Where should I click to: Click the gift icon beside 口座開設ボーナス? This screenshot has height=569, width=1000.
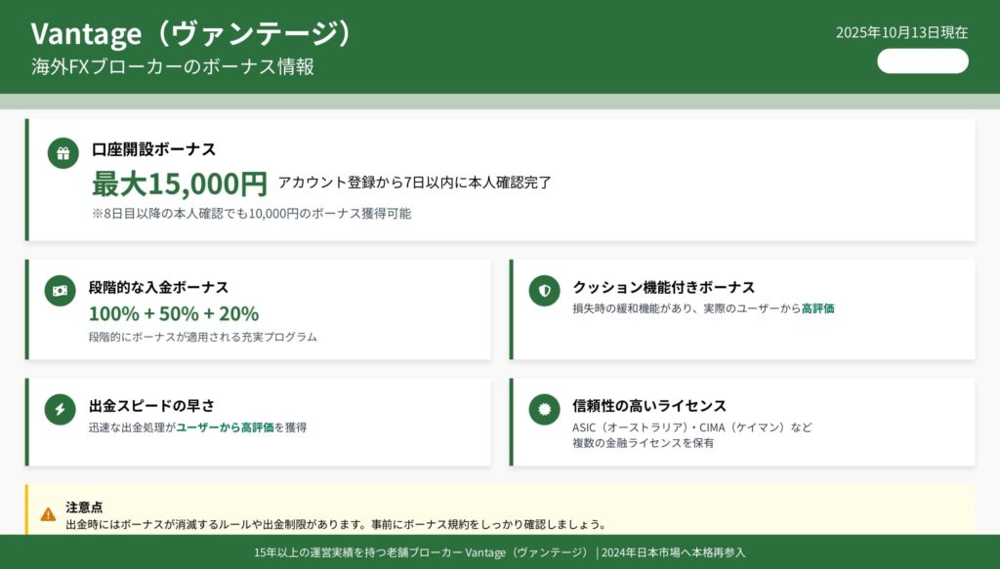point(63,153)
